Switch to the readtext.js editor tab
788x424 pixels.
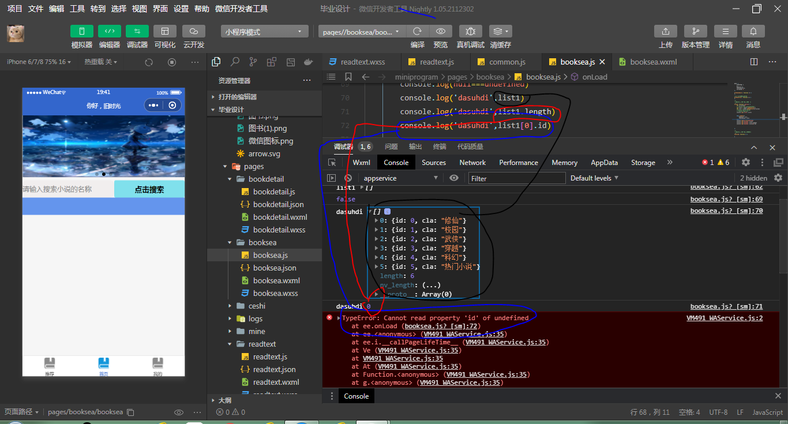tap(437, 62)
